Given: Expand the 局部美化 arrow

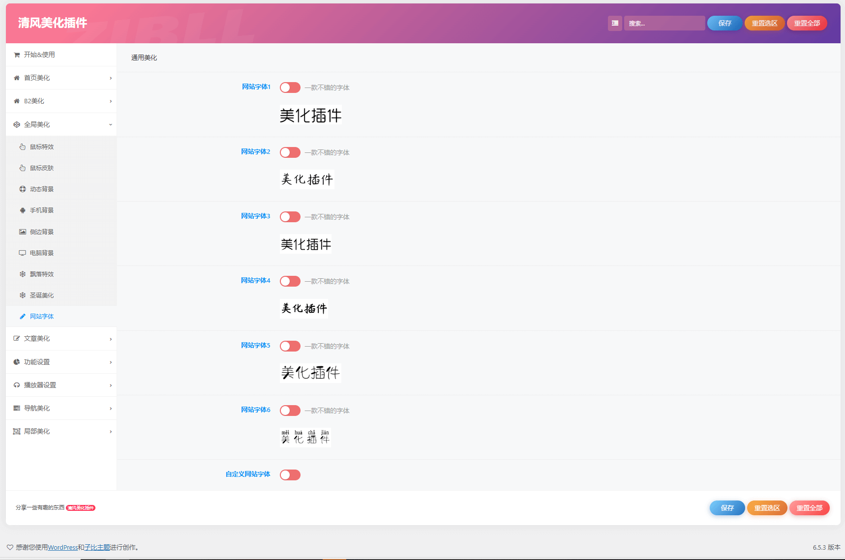Looking at the screenshot, I should tap(111, 432).
